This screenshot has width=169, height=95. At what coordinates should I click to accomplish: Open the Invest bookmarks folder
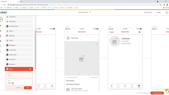click(55, 8)
